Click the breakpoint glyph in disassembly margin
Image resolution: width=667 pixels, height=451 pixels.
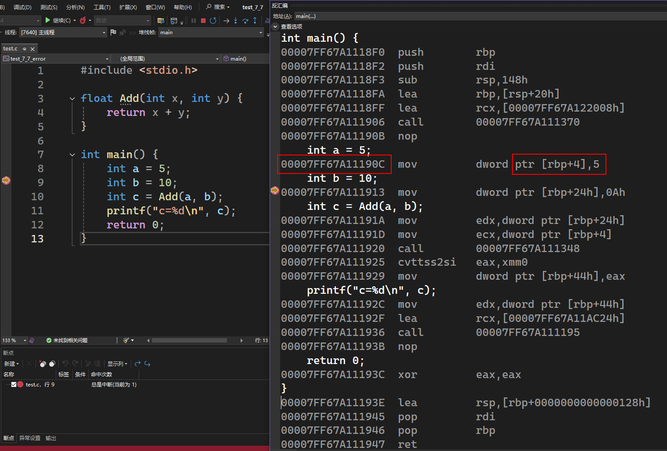click(275, 190)
